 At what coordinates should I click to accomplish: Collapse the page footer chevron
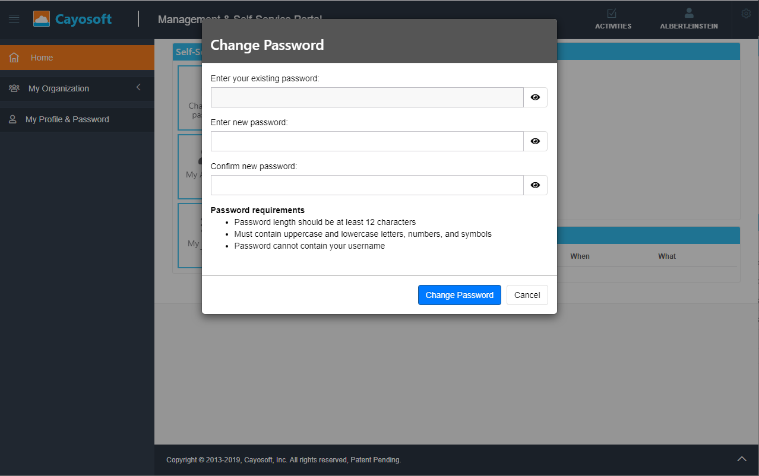coord(742,458)
